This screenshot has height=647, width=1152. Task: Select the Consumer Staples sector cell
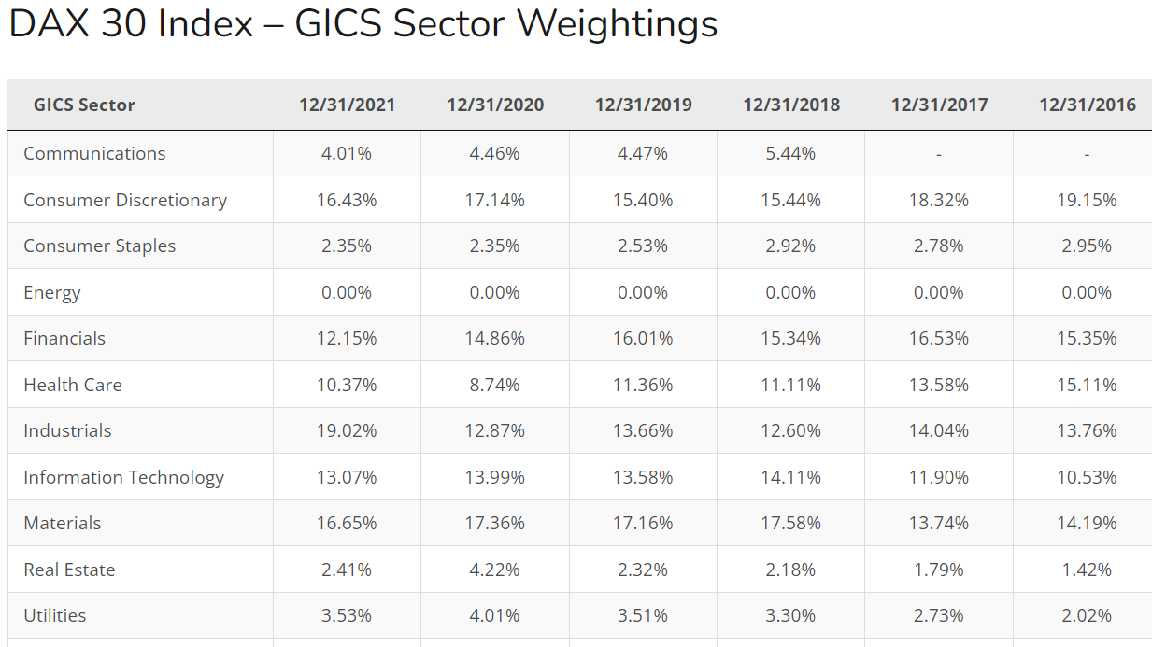[x=100, y=246]
